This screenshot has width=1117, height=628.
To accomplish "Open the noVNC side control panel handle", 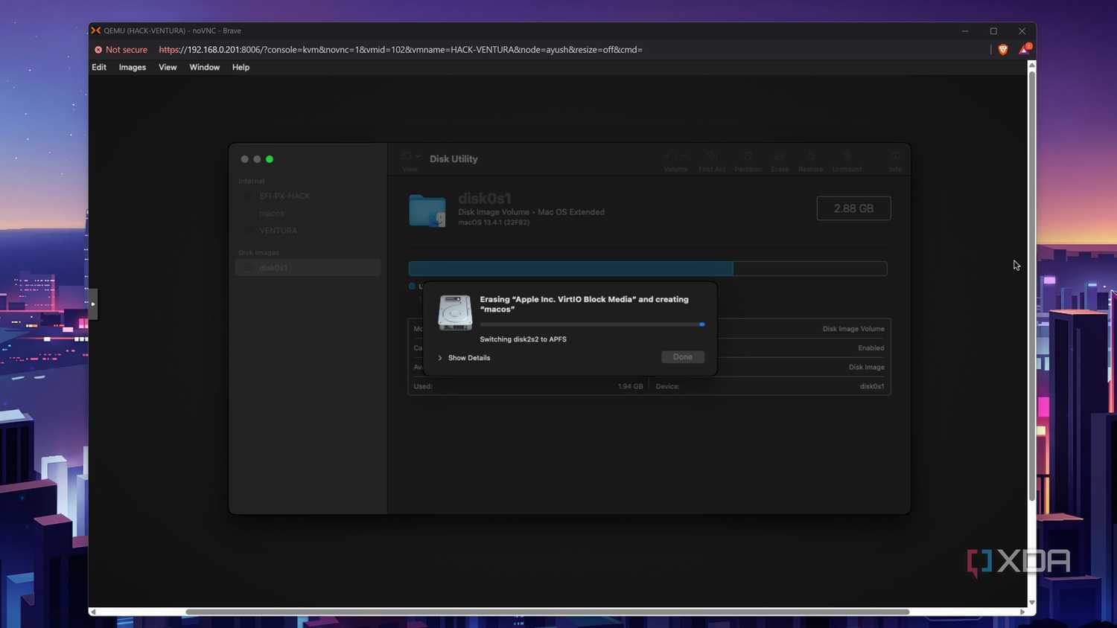I will 93,304.
